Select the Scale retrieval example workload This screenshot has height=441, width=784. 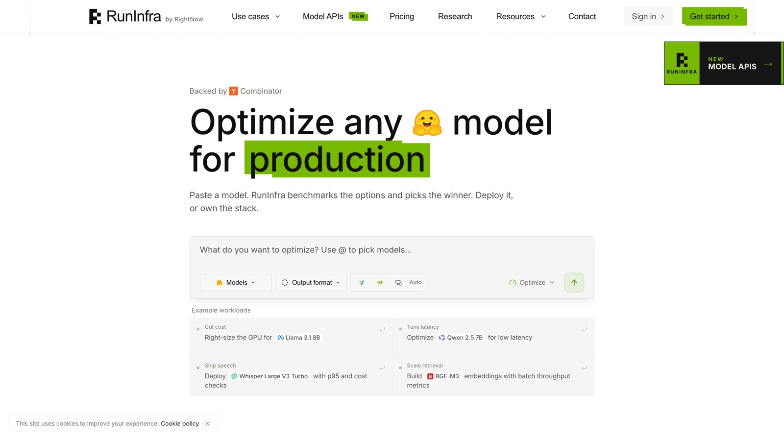pos(493,376)
